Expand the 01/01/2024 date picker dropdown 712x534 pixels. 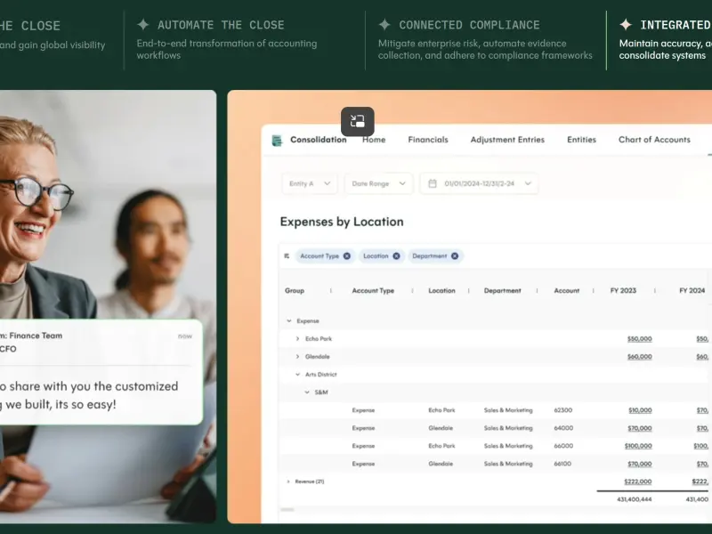coord(528,183)
